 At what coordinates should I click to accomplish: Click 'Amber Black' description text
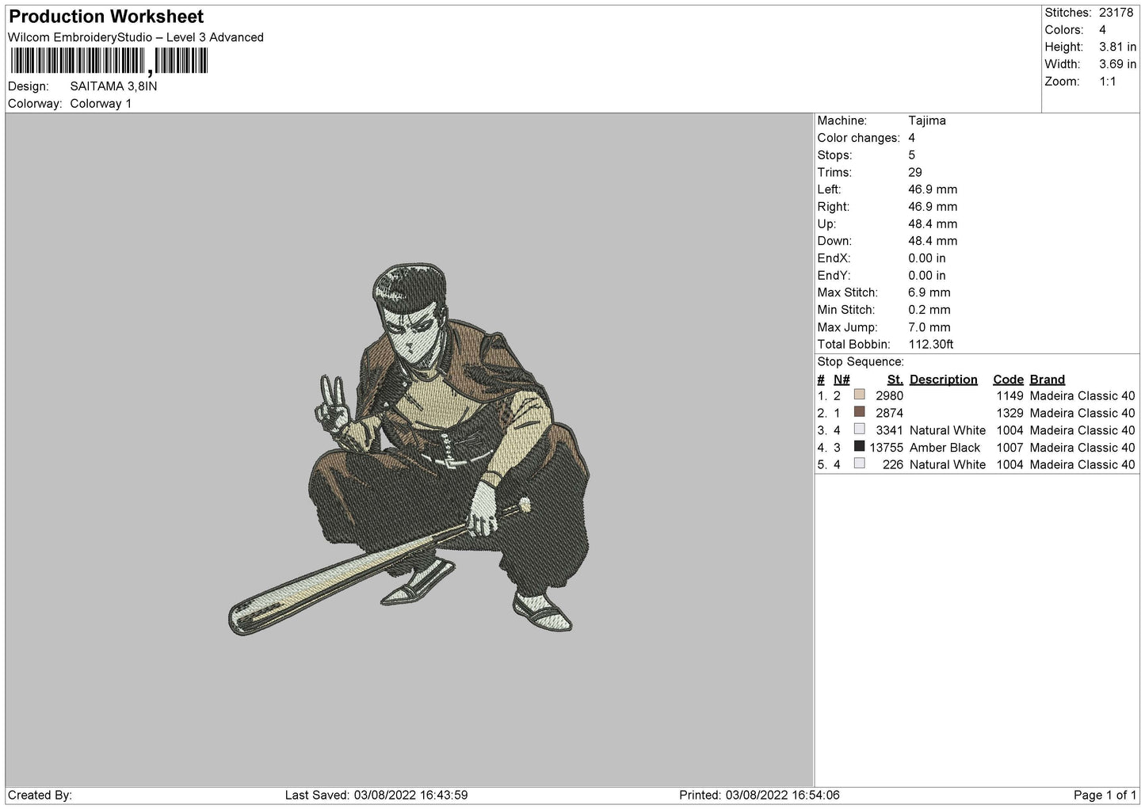(x=945, y=448)
